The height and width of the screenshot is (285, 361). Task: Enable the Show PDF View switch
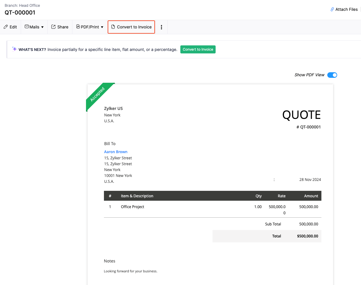(332, 75)
